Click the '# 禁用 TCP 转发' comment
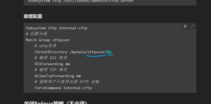The image size is (211, 104). click(x=51, y=70)
